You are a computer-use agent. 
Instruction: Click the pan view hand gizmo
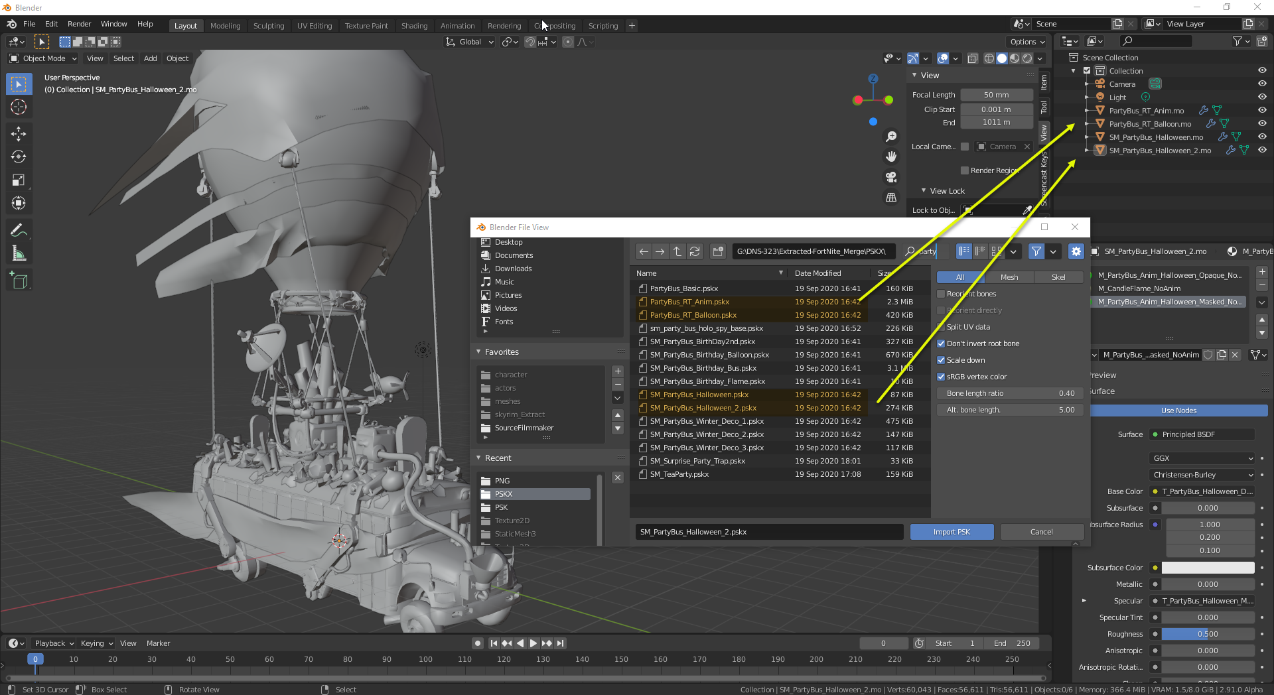click(891, 157)
